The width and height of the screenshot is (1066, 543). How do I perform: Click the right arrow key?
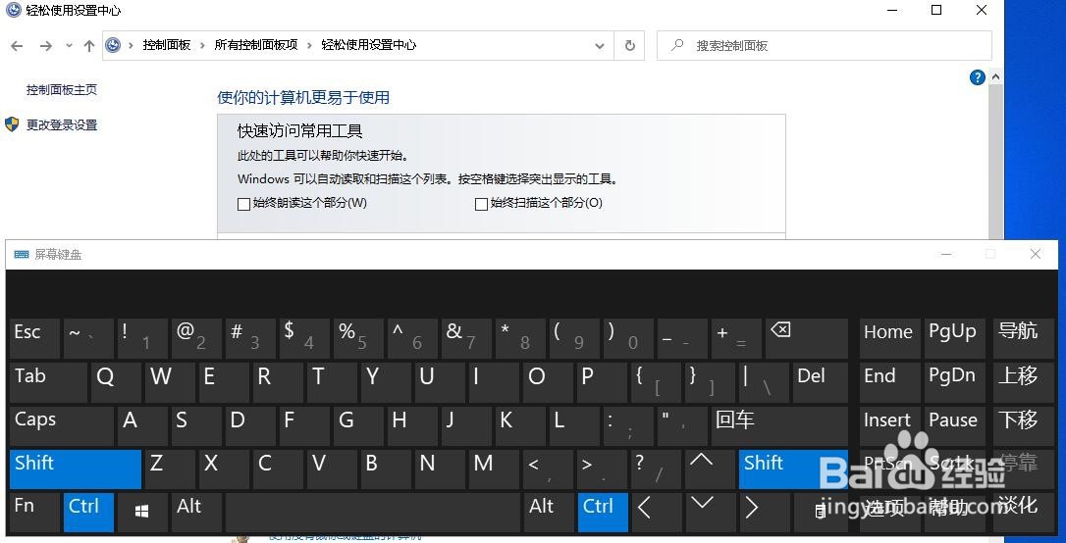764,512
